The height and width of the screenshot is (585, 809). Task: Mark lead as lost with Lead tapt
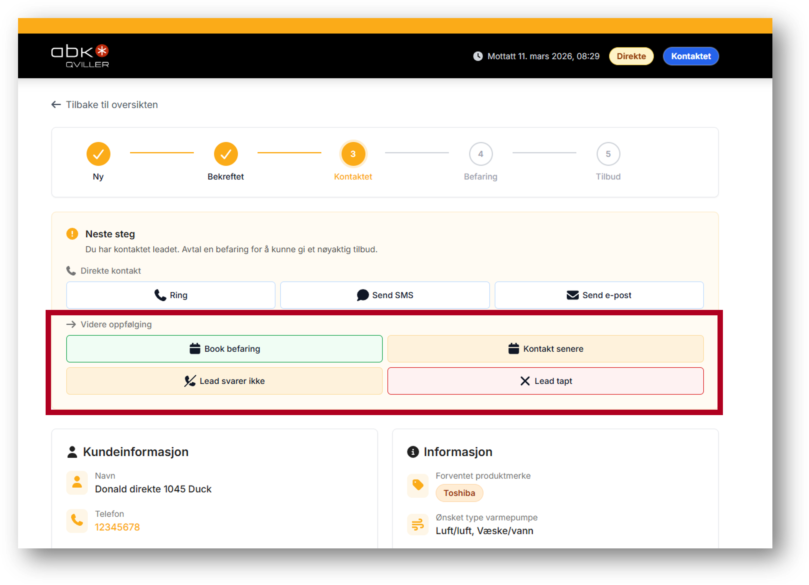tap(545, 381)
